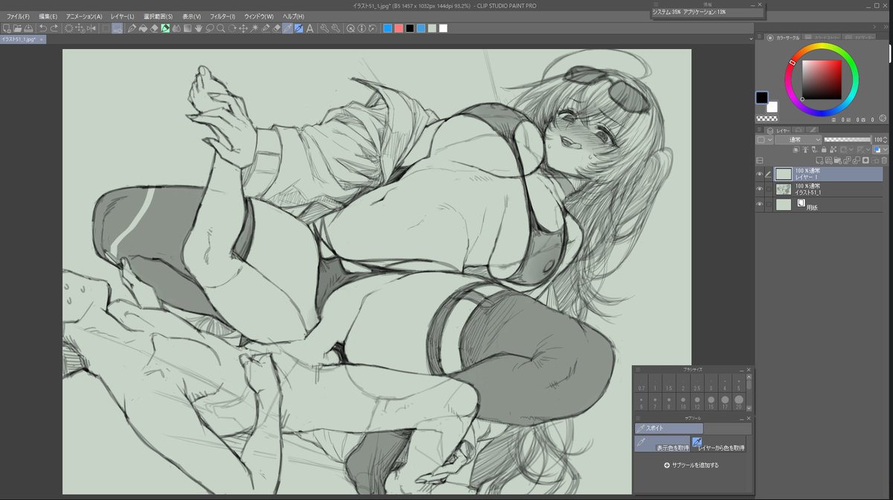Choose brush size 20 preset
The height and width of the screenshot is (500, 893).
click(x=738, y=403)
